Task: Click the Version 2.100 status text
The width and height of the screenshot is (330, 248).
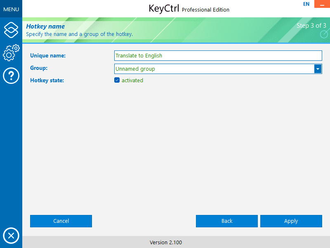Action: [166, 242]
